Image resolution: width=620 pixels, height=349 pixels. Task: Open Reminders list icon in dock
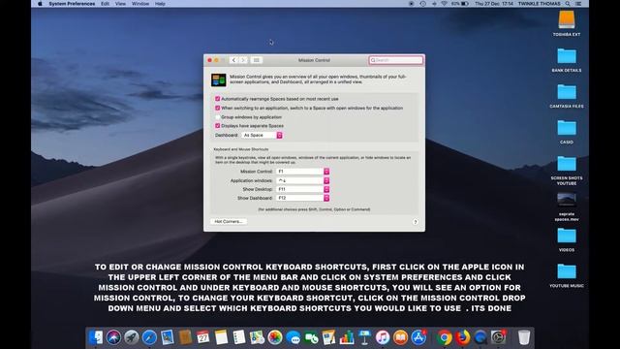239,337
